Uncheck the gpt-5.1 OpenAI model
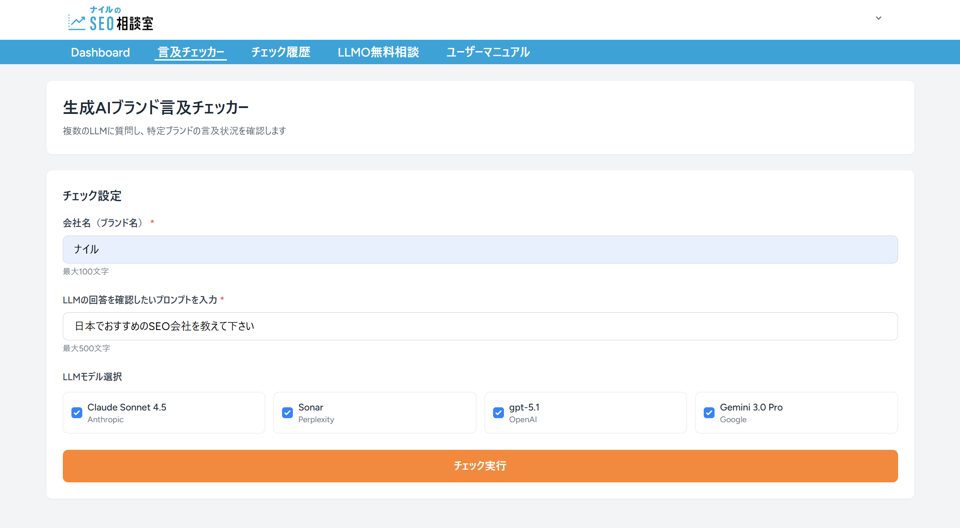Image resolution: width=960 pixels, height=528 pixels. coord(499,412)
